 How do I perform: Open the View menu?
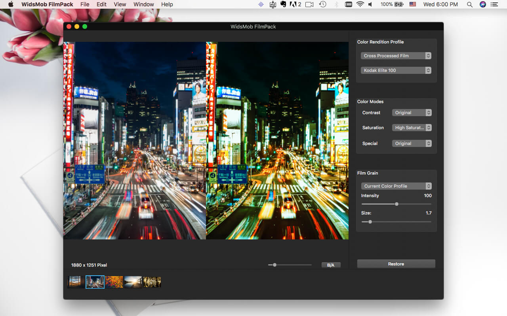[x=120, y=4]
